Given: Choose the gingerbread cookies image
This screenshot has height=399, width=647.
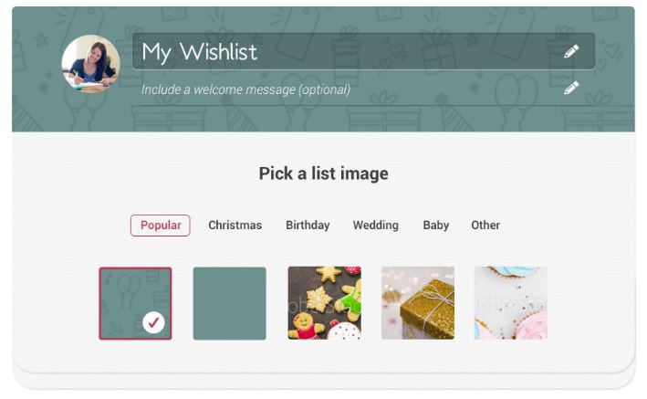Looking at the screenshot, I should (x=324, y=303).
